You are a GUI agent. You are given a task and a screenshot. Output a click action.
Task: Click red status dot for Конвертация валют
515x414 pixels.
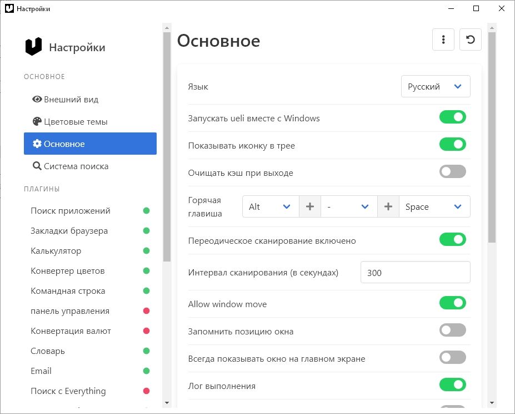[x=147, y=331]
